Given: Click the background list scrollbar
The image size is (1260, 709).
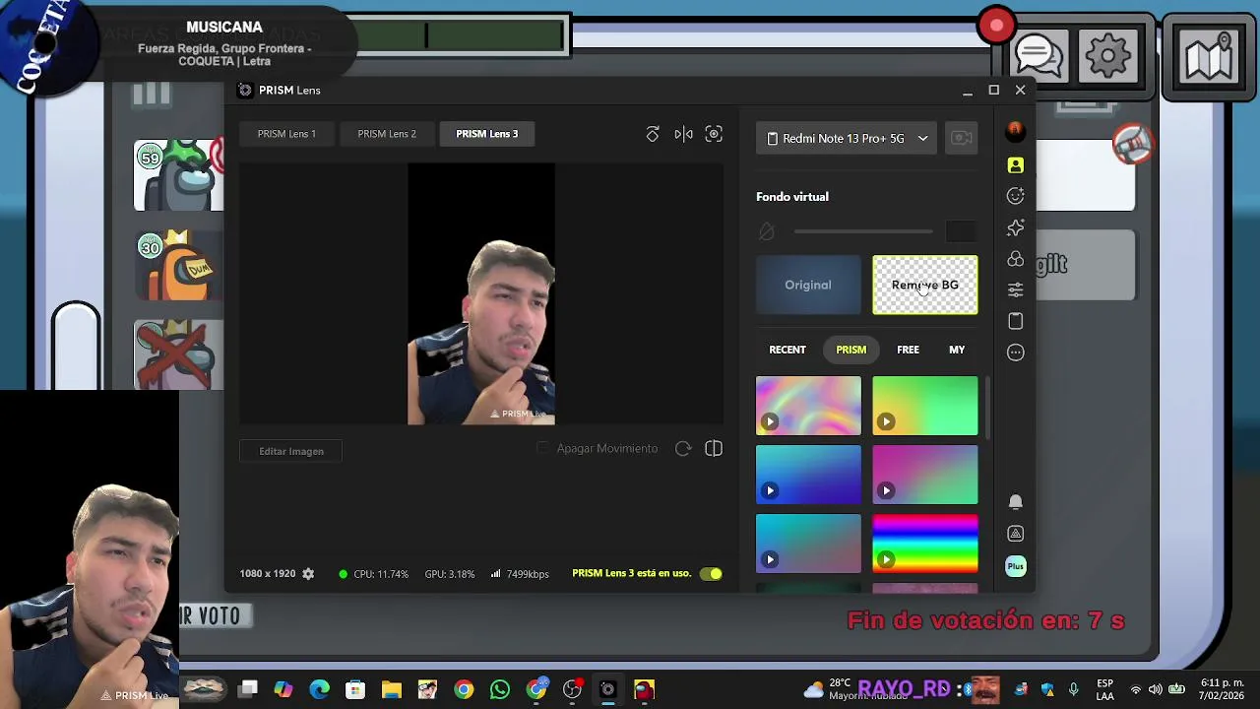Looking at the screenshot, I should click(x=985, y=407).
